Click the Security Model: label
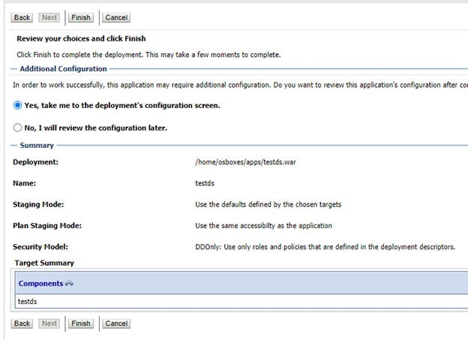This screenshot has height=340, width=468. [x=40, y=247]
